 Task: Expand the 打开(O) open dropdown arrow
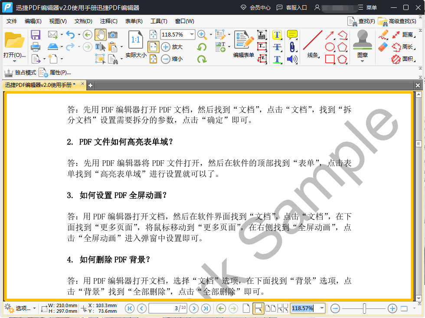pos(14,61)
